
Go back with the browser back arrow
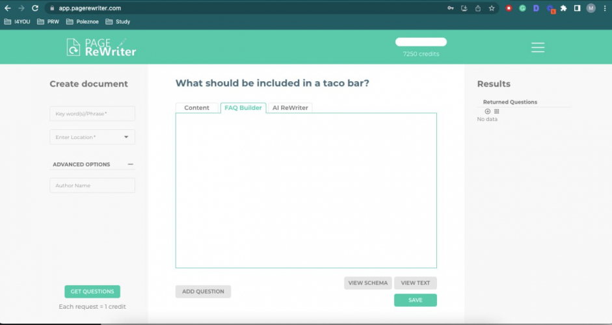[x=8, y=8]
